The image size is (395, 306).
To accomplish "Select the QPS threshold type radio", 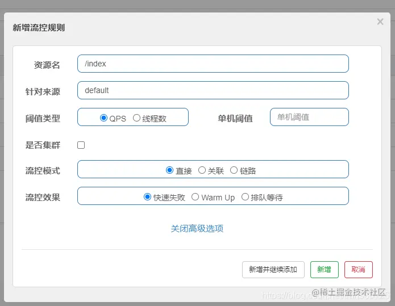I will [103, 118].
